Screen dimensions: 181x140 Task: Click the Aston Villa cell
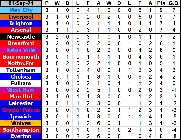21,50
